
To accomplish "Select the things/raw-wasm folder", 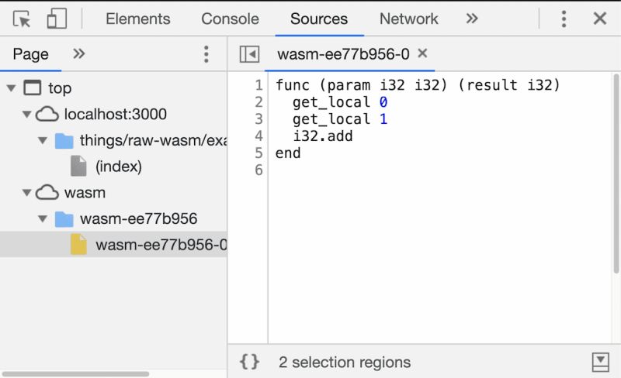I will pyautogui.click(x=153, y=140).
